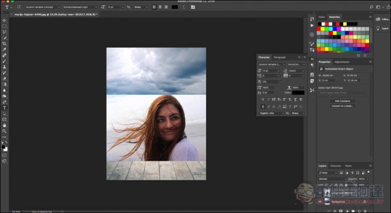Image resolution: width=391 pixels, height=213 pixels.
Task: Switch to the Paragraph tab
Action: (280, 57)
